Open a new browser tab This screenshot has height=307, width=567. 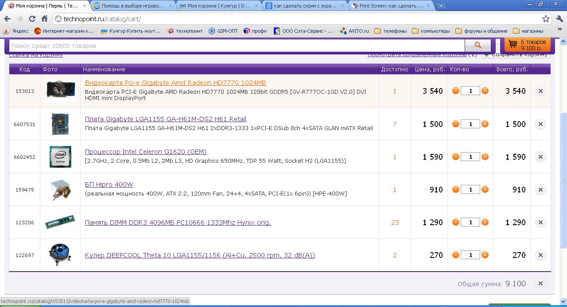click(x=441, y=6)
